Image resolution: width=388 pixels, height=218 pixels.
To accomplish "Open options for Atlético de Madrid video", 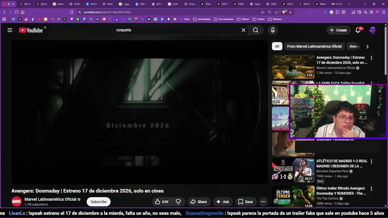I will tap(371, 161).
